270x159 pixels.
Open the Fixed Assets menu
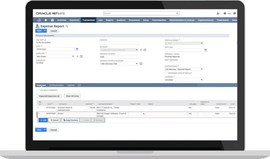click(x=223, y=20)
